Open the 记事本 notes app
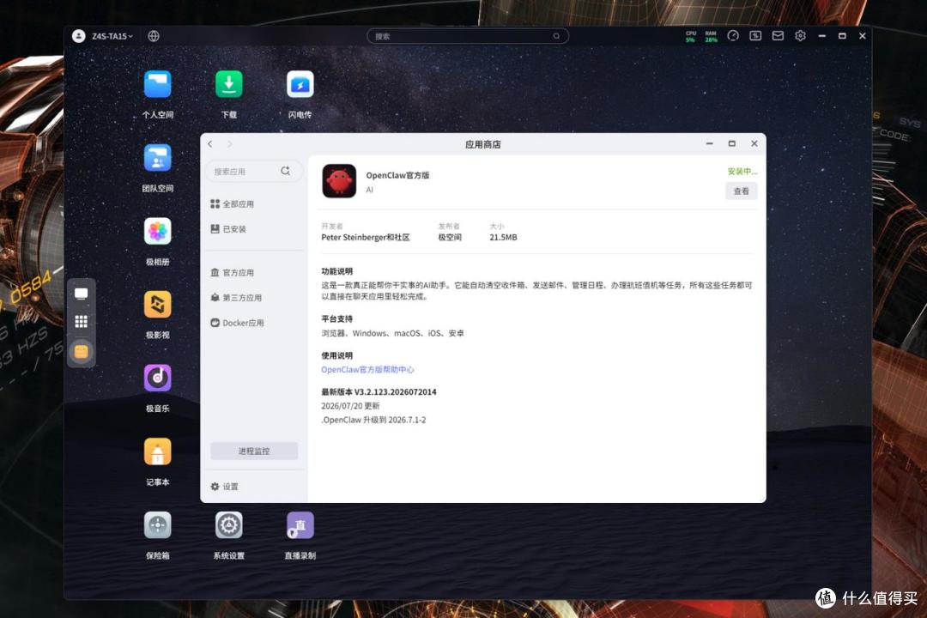 pyautogui.click(x=157, y=451)
